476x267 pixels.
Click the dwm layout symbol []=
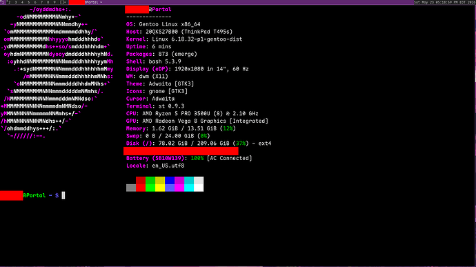[63, 2]
